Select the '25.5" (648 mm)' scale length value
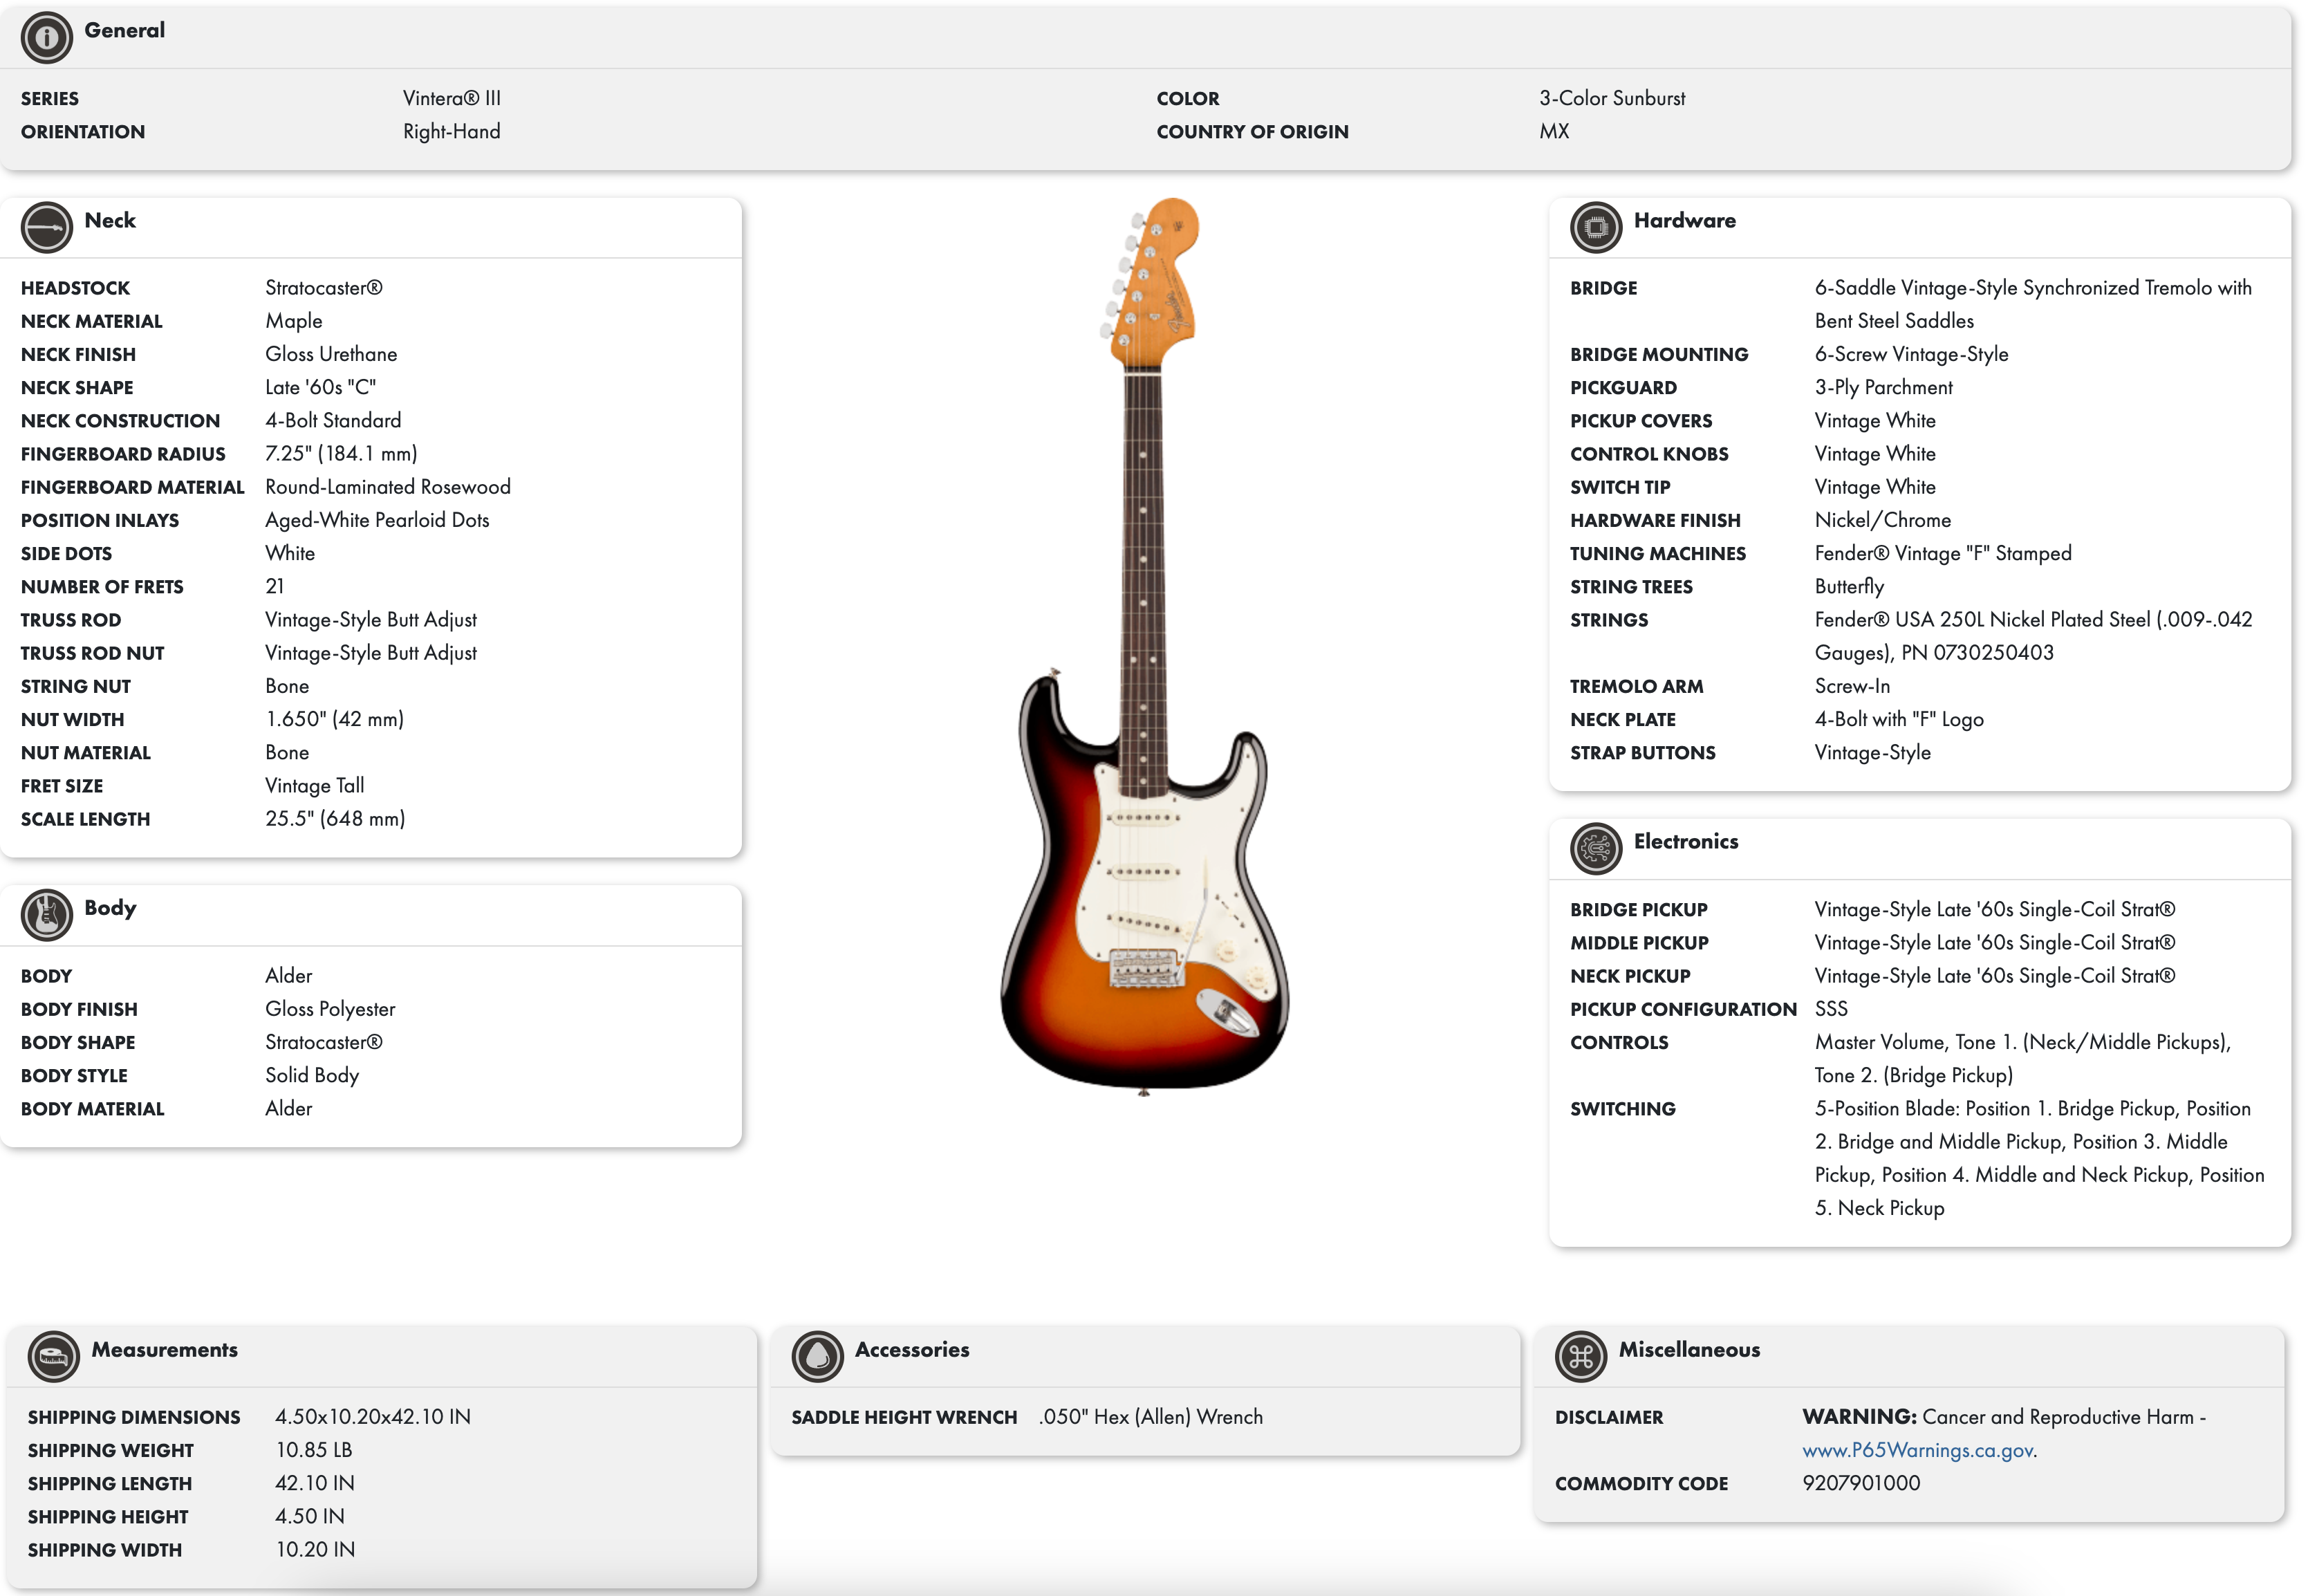2308x1596 pixels. pos(335,818)
